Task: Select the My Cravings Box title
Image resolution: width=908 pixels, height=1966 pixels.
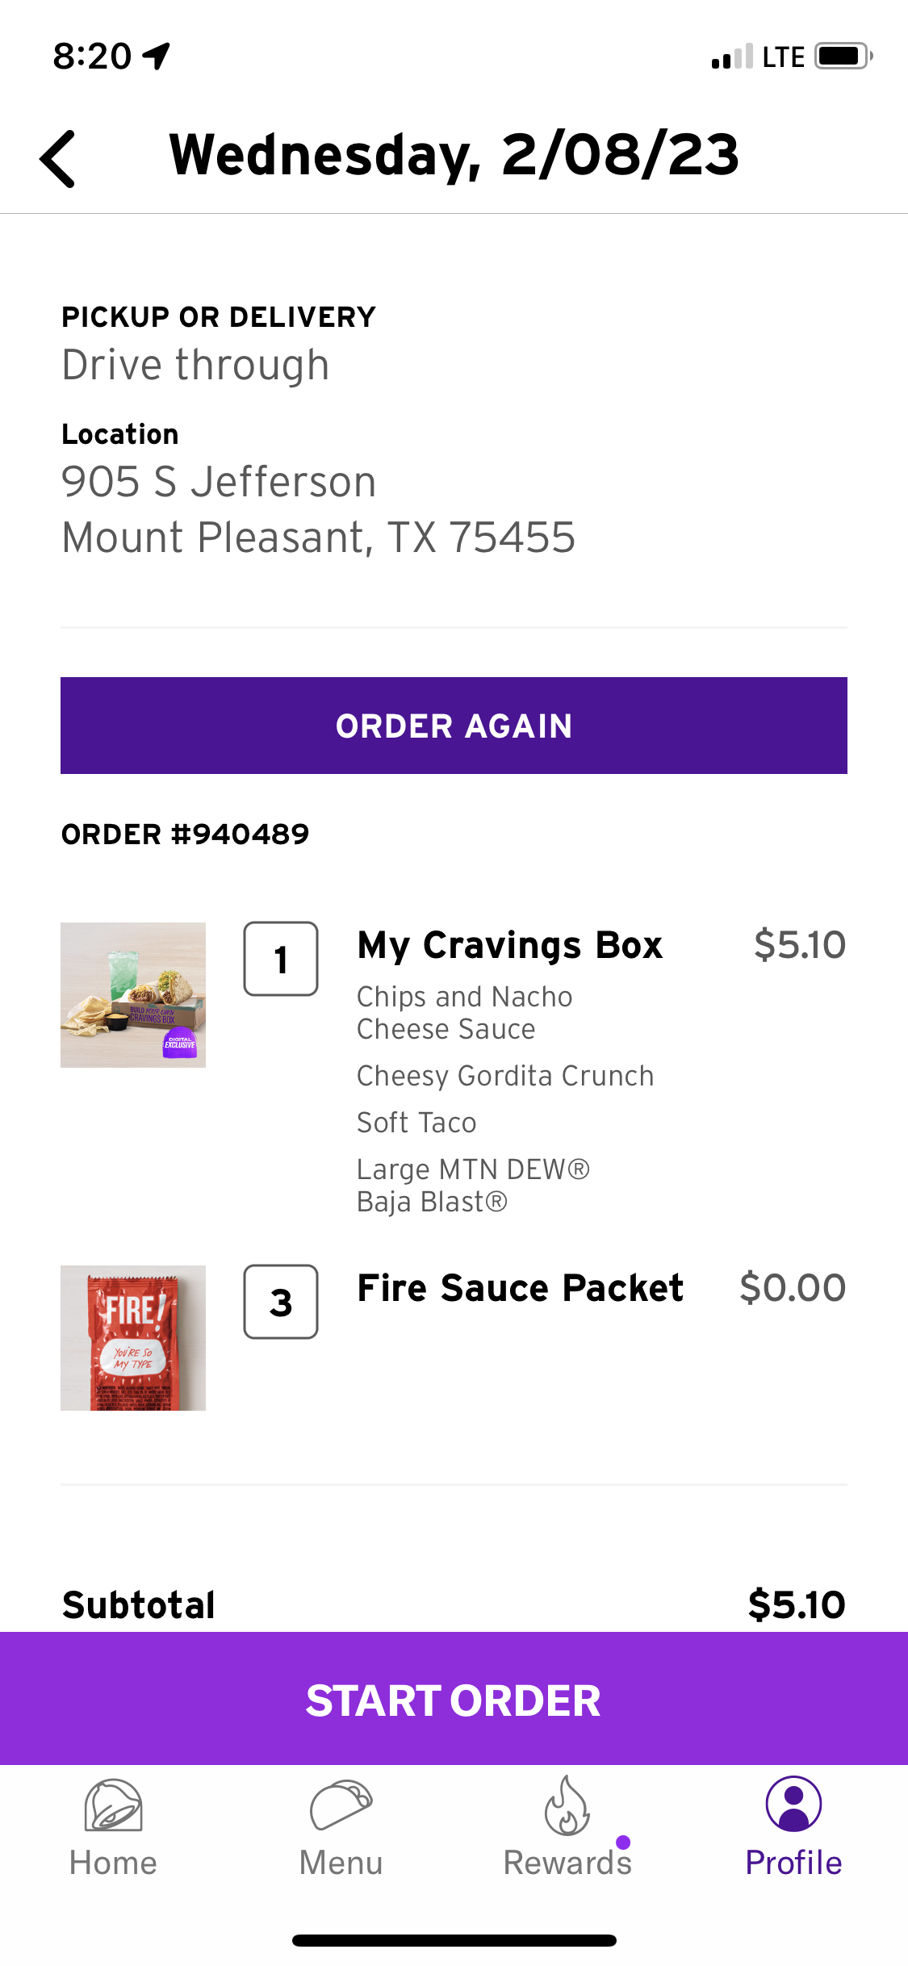Action: [x=509, y=945]
